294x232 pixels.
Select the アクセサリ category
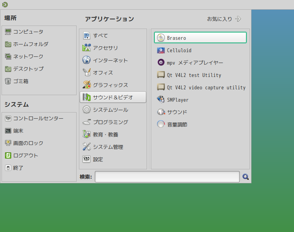click(113, 48)
